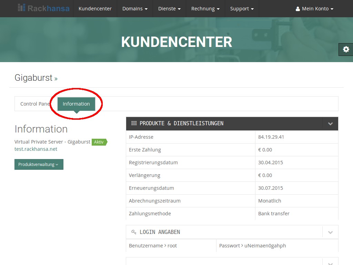
Task: Click the Erneuerungsdatum value 30.07.2015
Action: (x=270, y=188)
